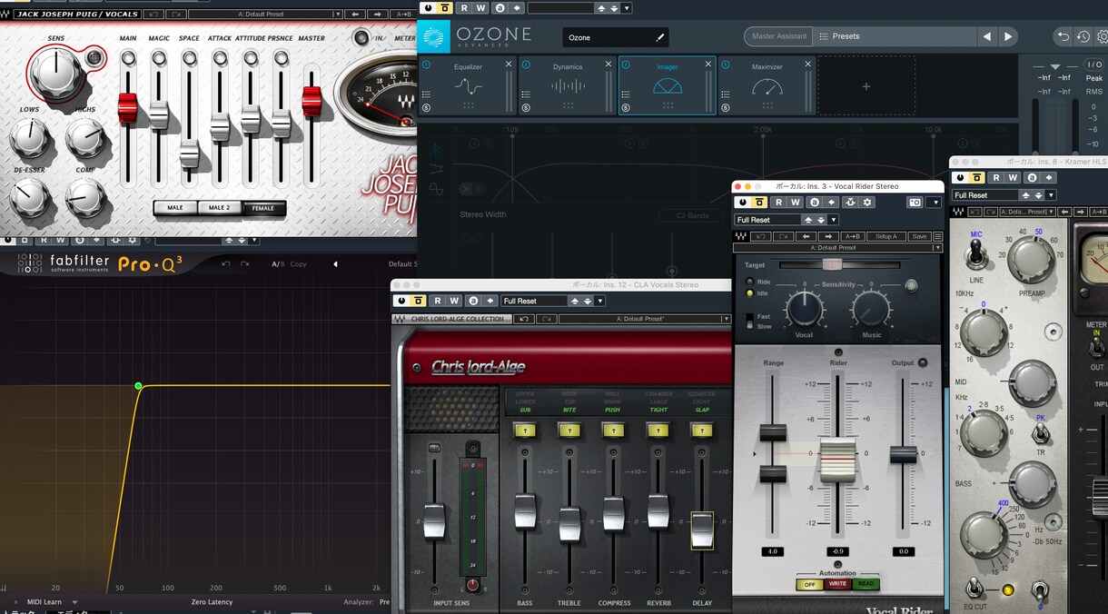Click the undo arrow in CLA Vocals toolbar
This screenshot has width=1108, height=614.
[x=524, y=319]
